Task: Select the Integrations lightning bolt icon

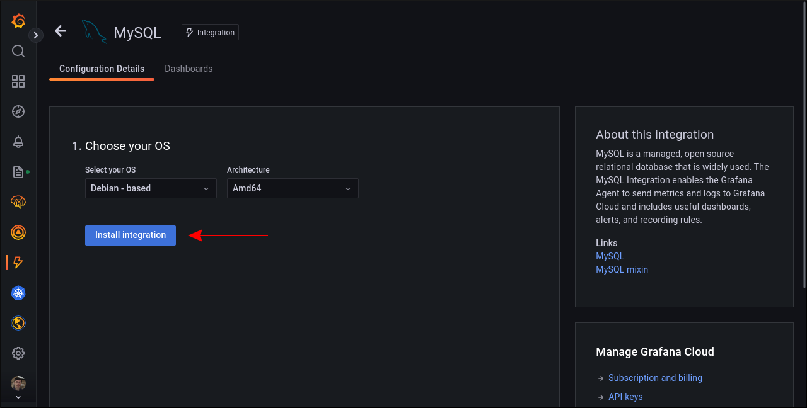Action: coord(18,263)
